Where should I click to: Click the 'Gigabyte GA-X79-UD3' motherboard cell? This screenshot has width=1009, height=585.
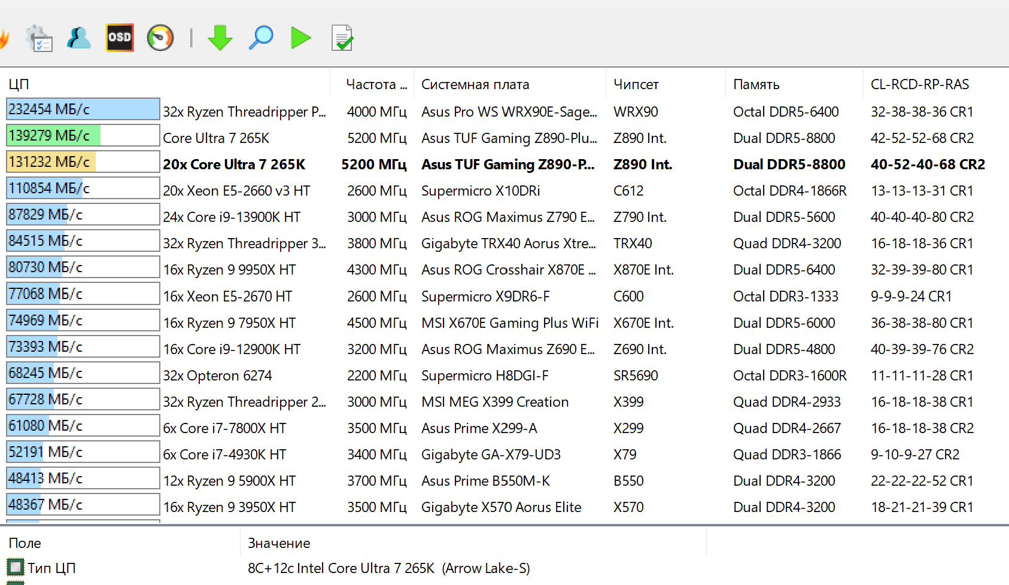491,455
